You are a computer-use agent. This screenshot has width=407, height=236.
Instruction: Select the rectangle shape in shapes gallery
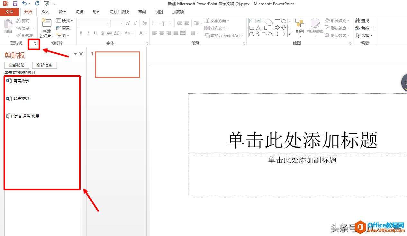277,21
